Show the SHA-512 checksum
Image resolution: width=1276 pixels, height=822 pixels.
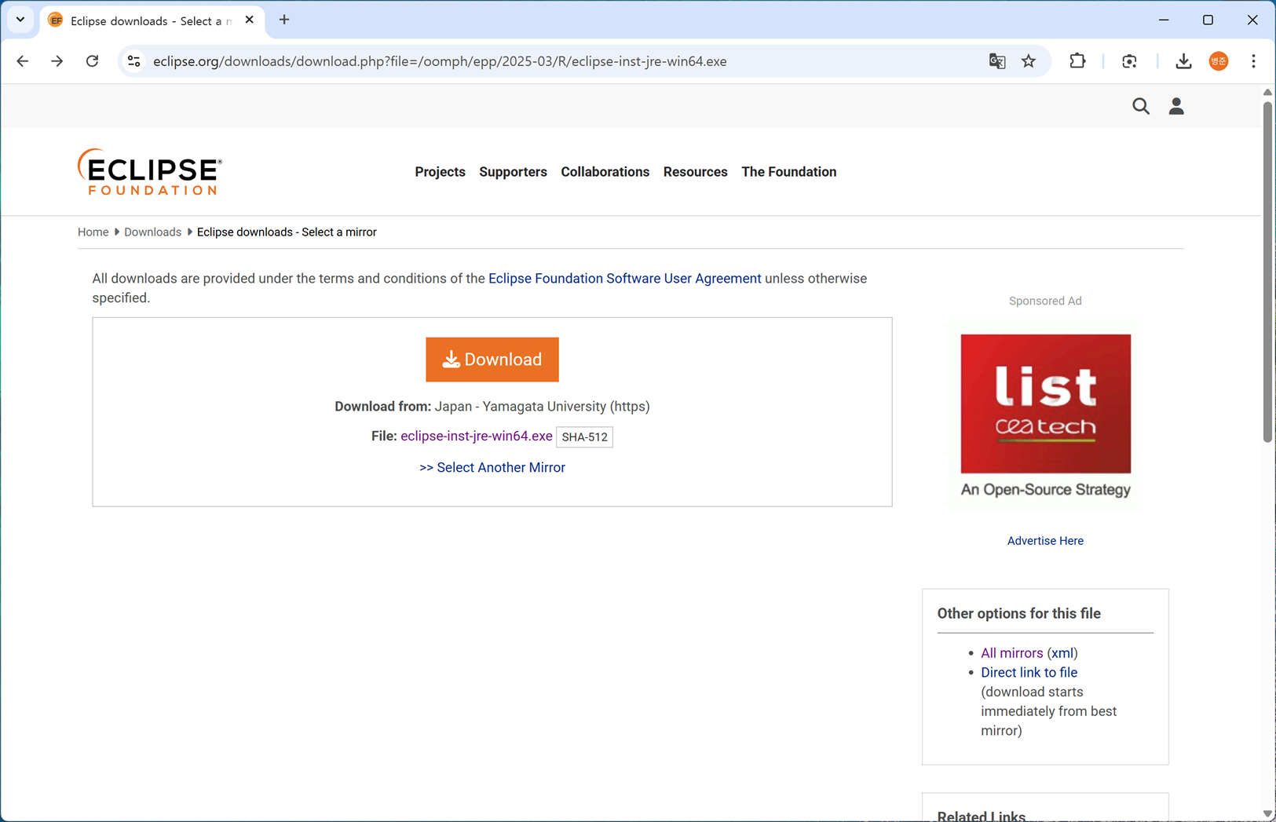pyautogui.click(x=584, y=437)
